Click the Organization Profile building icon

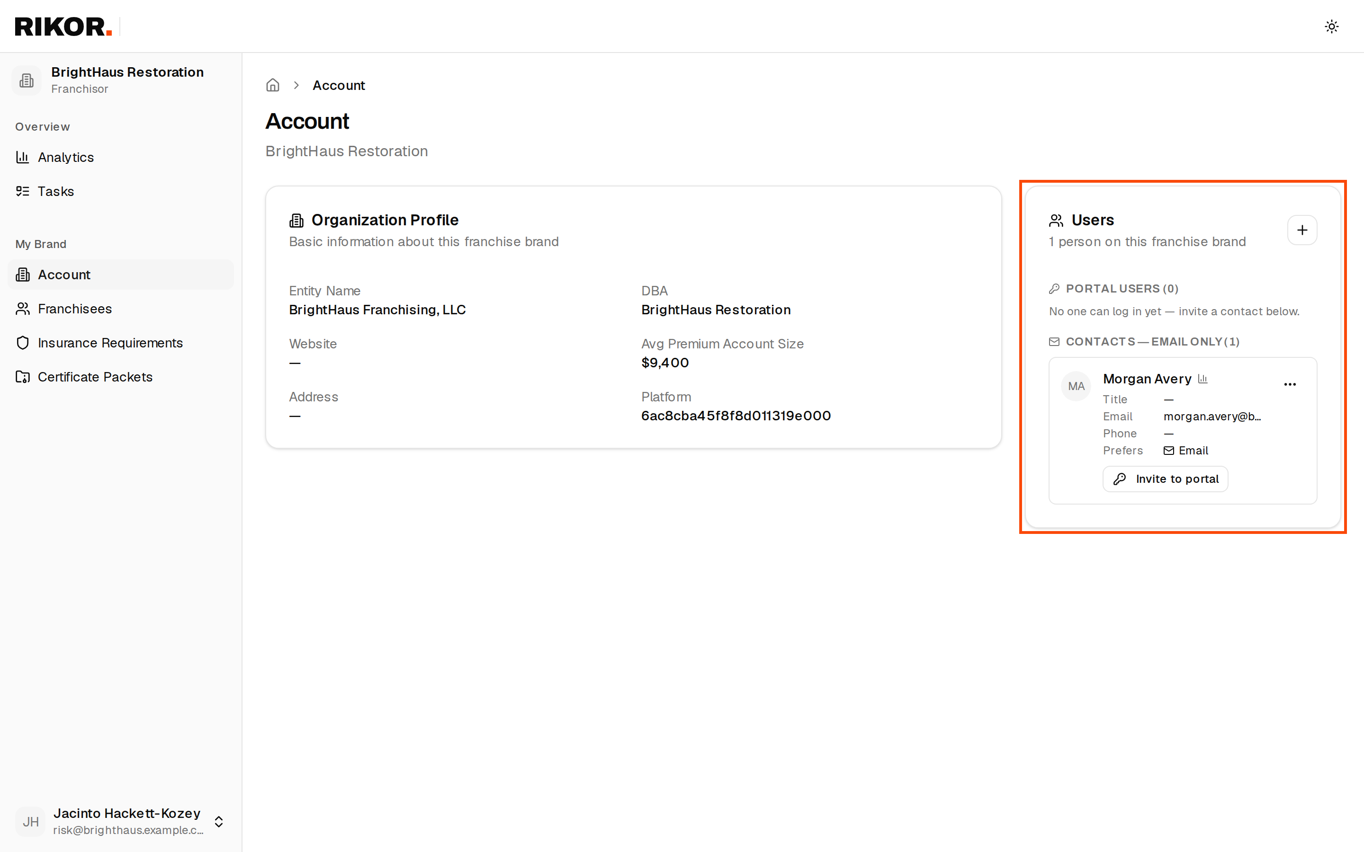point(296,220)
